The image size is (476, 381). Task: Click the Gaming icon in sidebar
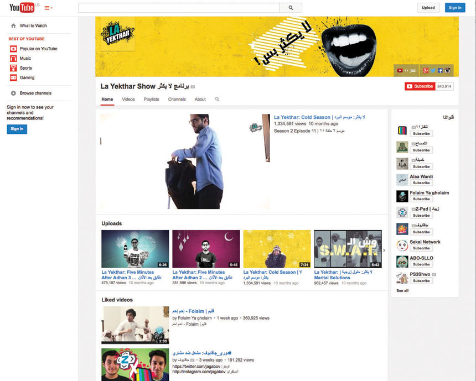(x=13, y=78)
